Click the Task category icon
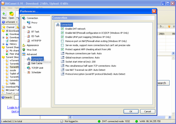The height and width of the screenshot is (124, 176). [24, 27]
